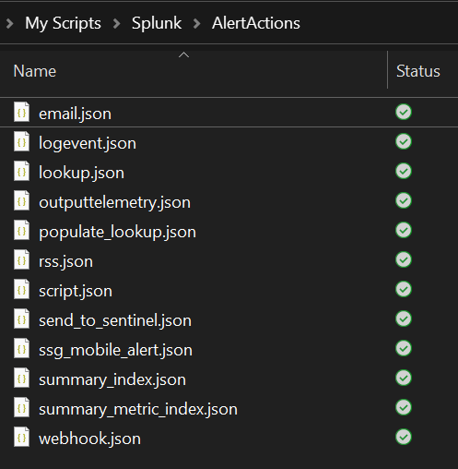Click the send_to_sentinel.json file icon
This screenshot has width=458, height=469.
point(21,319)
